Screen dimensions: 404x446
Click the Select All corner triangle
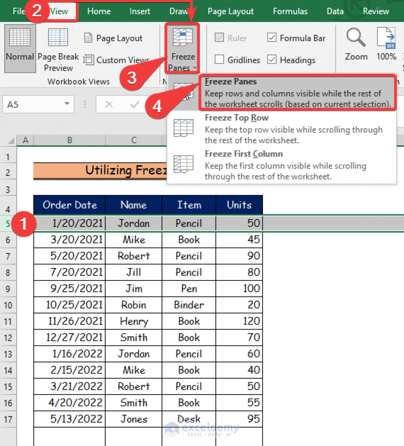[11, 141]
